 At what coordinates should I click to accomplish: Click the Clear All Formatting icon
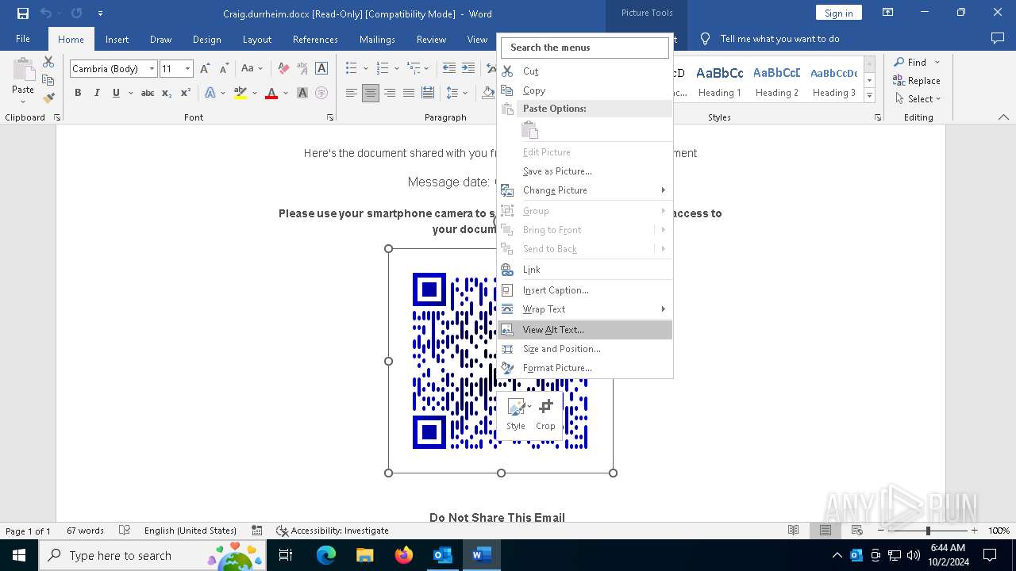coord(283,69)
